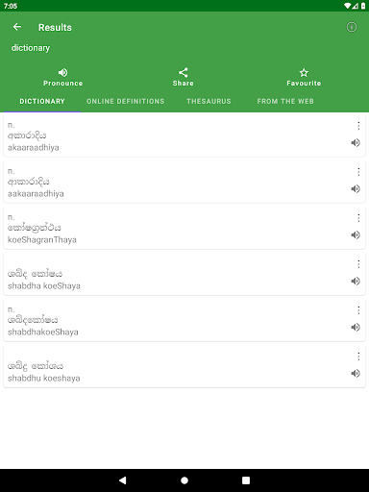Play audio for shabdhu koeshaya
Viewport: 369px width, 492px height.
pos(356,374)
